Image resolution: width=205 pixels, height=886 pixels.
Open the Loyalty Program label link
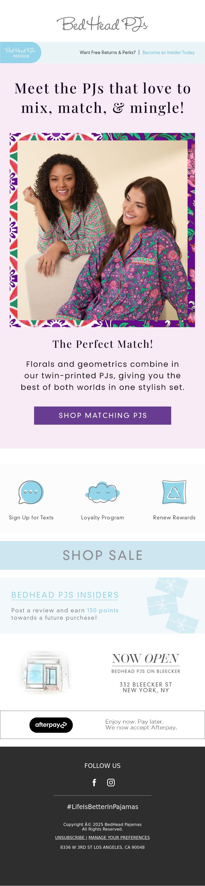coord(102,517)
